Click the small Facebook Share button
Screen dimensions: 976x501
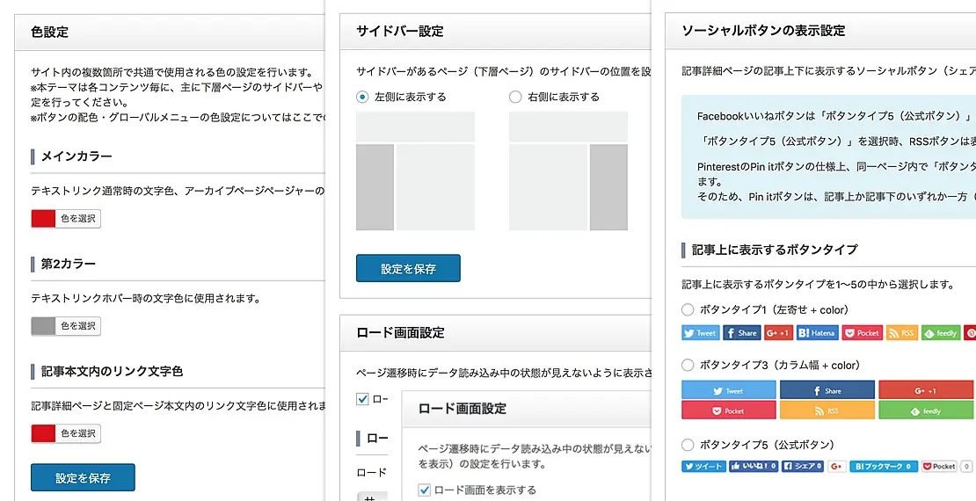[741, 333]
